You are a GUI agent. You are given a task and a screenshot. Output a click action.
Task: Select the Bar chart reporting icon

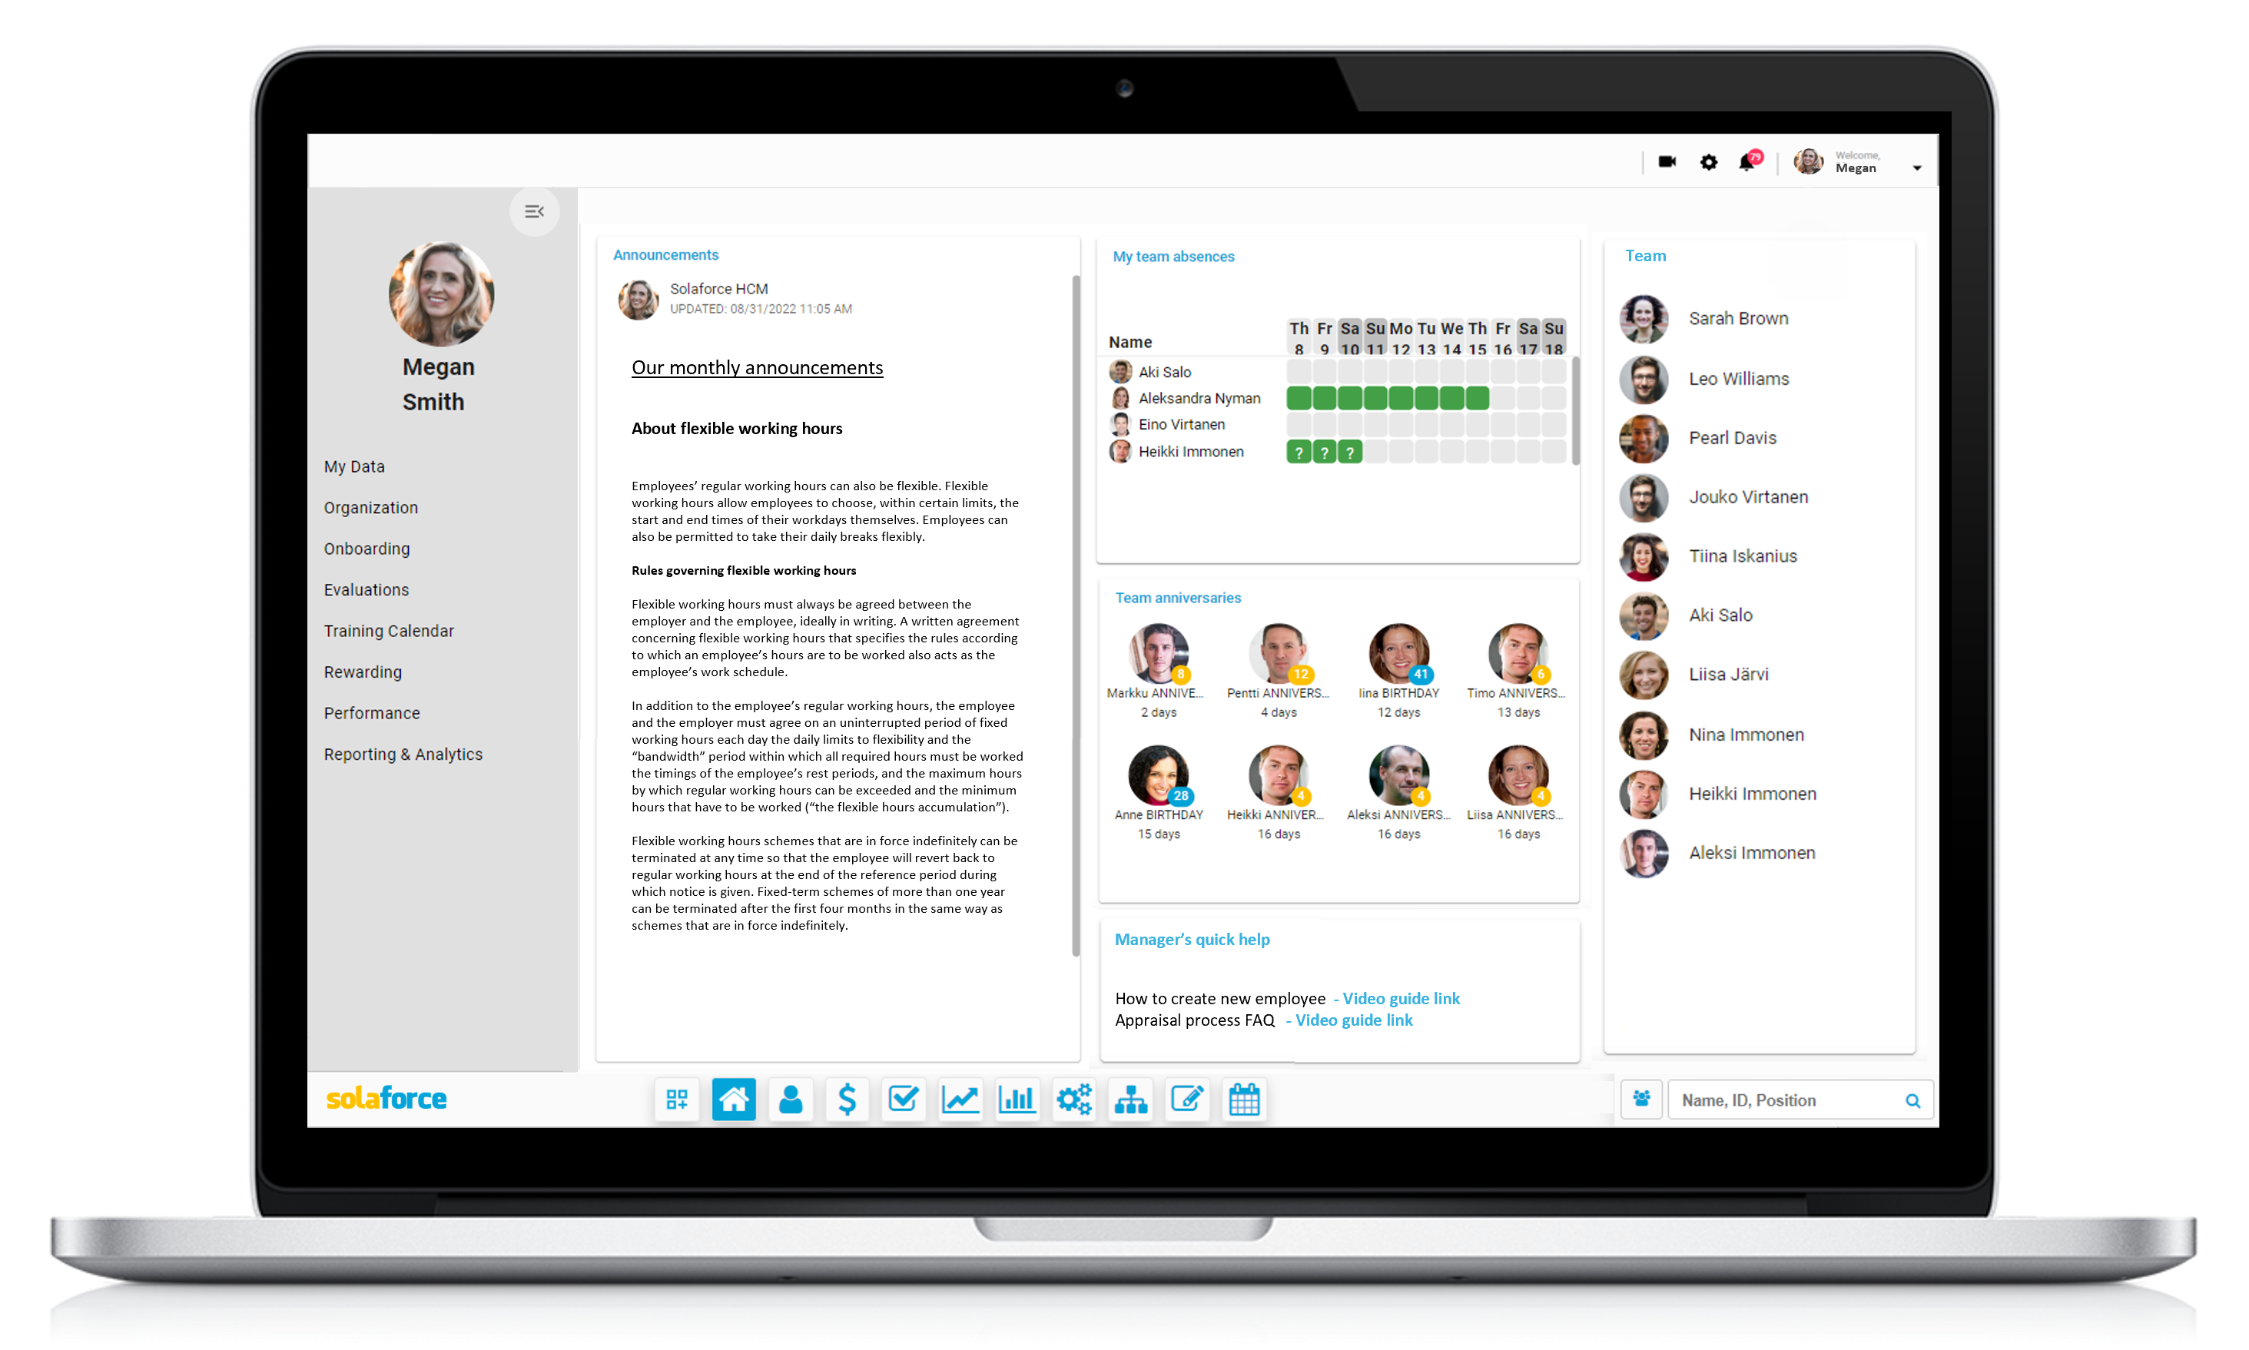[x=1017, y=1101]
